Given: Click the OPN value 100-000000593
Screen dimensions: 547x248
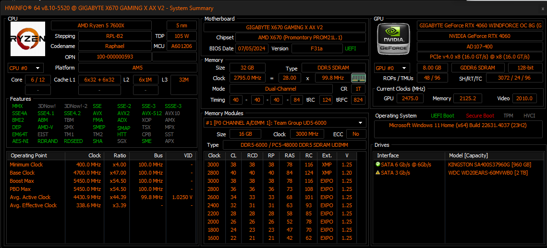Looking at the screenshot, I should pos(115,57).
